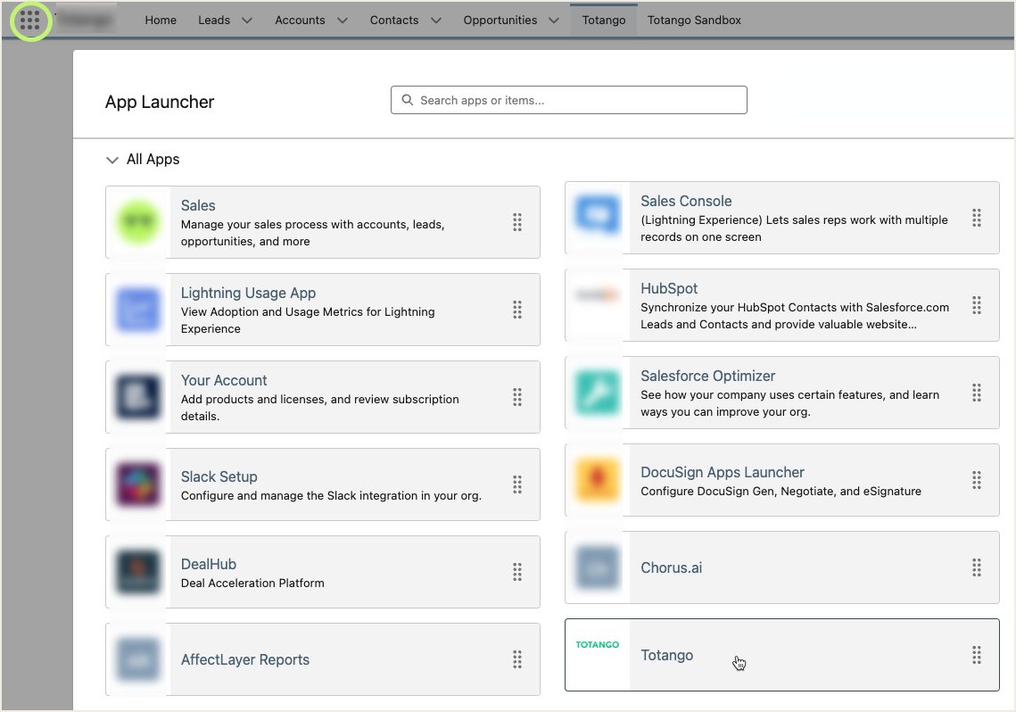Screen dimensions: 1016x712
Task: Switch to the Totango Sandbox tab
Action: (x=694, y=21)
